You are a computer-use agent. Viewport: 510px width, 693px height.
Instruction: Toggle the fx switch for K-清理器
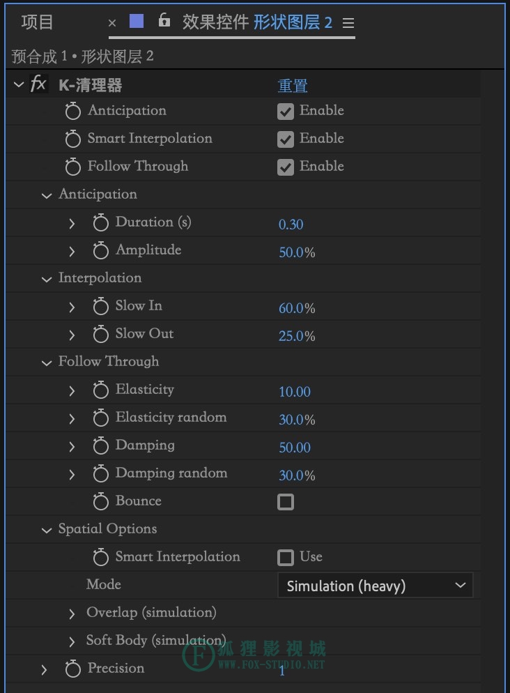tap(38, 84)
